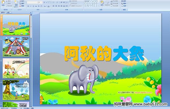This screenshot has height=109, width=170.
Task: Switch to the Slides tab in the left pane
Action: click(3, 12)
